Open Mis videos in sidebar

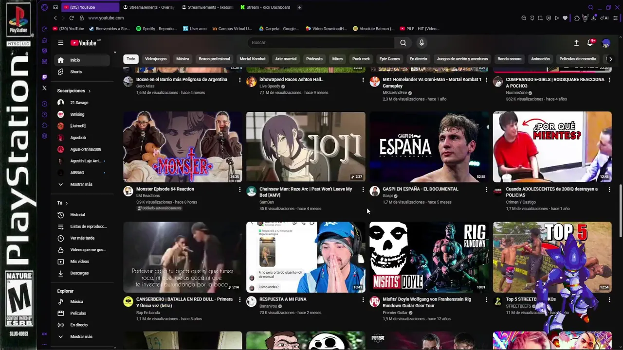[x=82, y=262]
